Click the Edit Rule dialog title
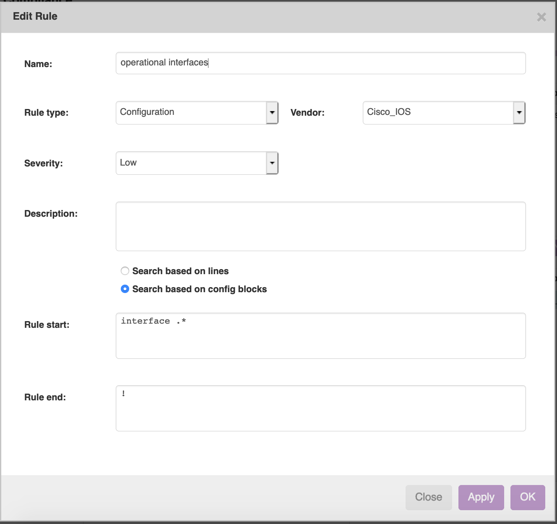The image size is (557, 524). [35, 16]
